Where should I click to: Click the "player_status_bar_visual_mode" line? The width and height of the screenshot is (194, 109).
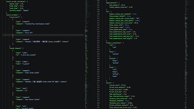[125, 18]
